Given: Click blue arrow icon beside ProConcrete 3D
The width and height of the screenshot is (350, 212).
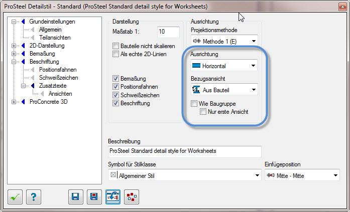Looking at the screenshot, I should (23, 102).
